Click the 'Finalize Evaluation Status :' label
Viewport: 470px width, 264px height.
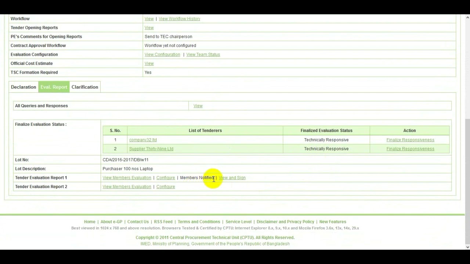click(41, 124)
